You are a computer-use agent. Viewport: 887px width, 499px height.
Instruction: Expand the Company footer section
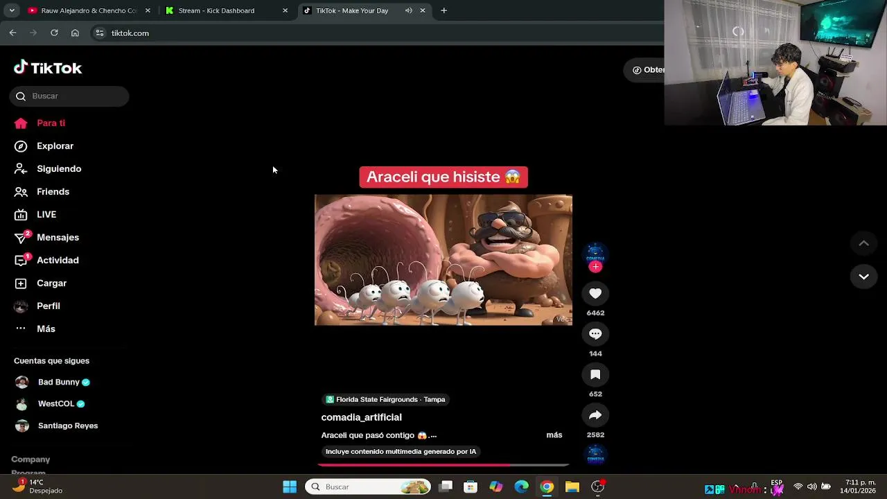tap(30, 459)
